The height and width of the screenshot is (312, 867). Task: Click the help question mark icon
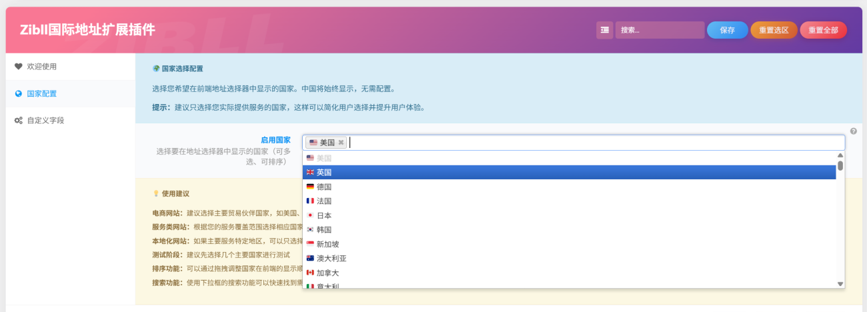[x=853, y=131]
